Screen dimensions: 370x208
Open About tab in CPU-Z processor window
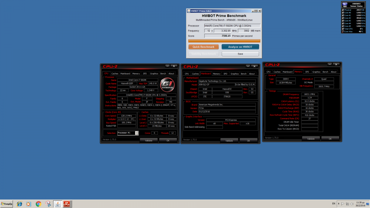pos(171,74)
